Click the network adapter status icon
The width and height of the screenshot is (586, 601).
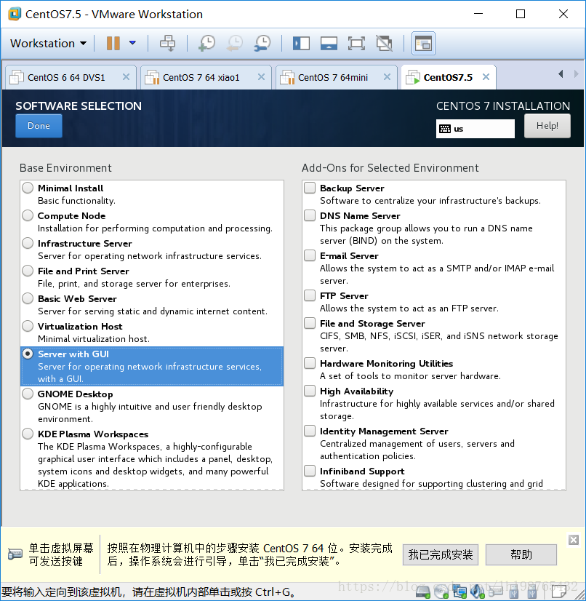click(x=459, y=592)
